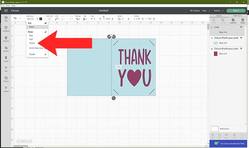Click the Undo arrow
The image size is (249, 148).
(15, 18)
